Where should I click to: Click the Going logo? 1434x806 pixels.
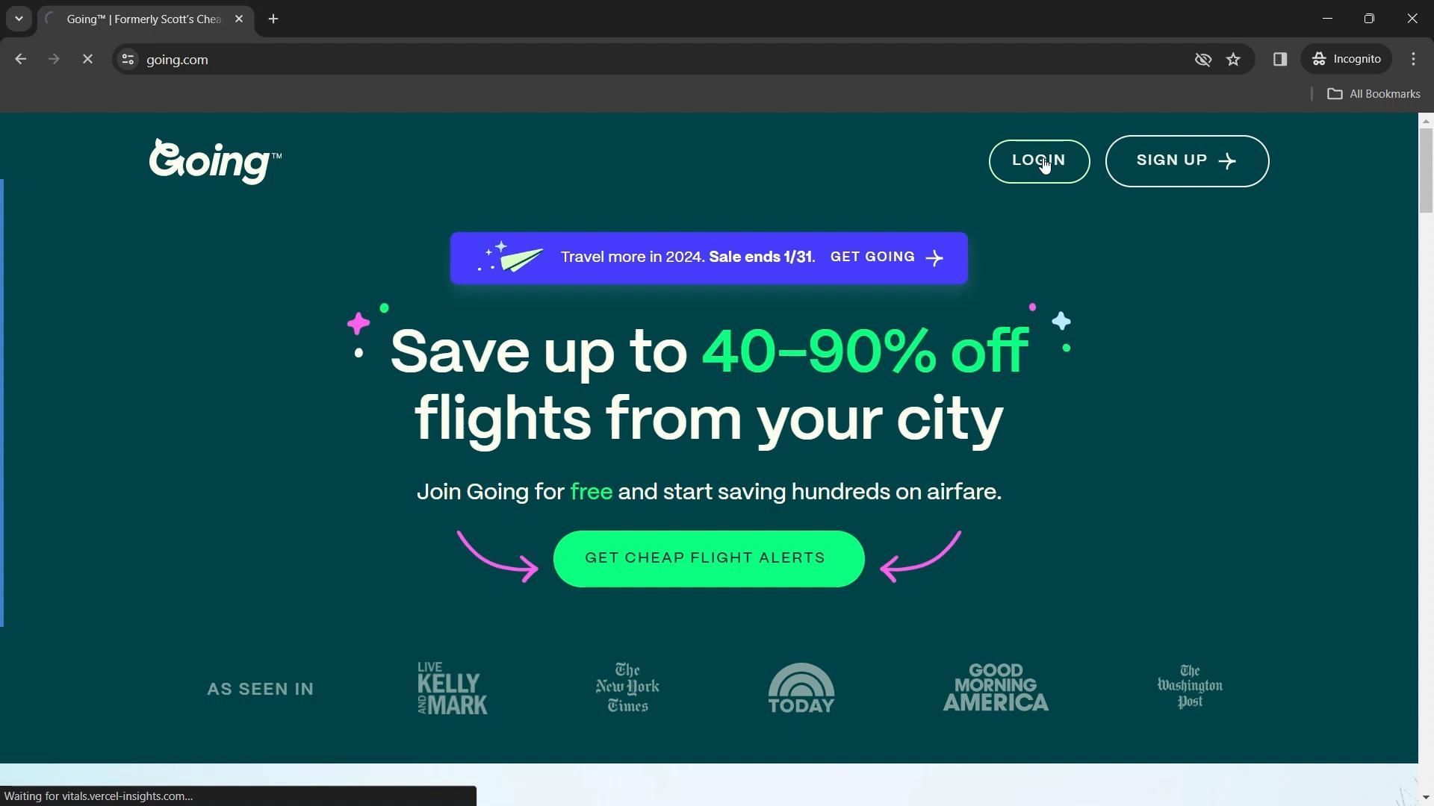click(215, 161)
